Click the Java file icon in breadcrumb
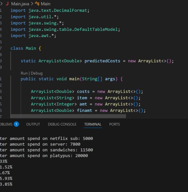 pos(7,4)
